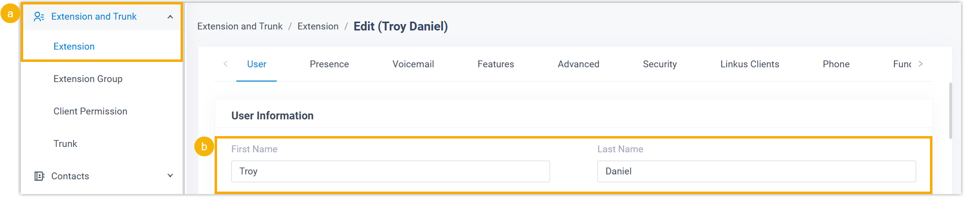Select the Phone tab
This screenshot has width=964, height=197.
coord(836,64)
